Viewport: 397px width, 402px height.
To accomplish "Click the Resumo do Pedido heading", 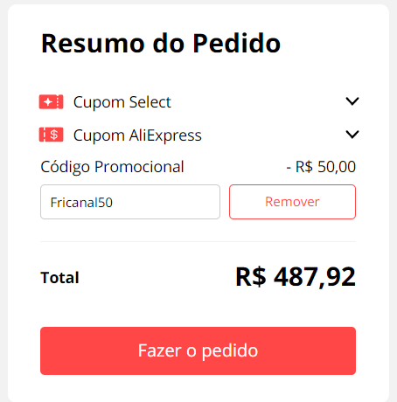I will pyautogui.click(x=161, y=44).
